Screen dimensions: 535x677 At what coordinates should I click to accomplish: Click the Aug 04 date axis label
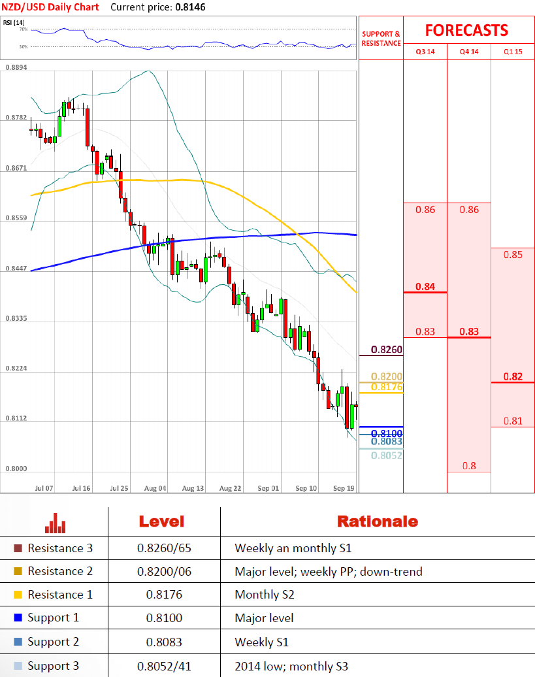pyautogui.click(x=155, y=488)
